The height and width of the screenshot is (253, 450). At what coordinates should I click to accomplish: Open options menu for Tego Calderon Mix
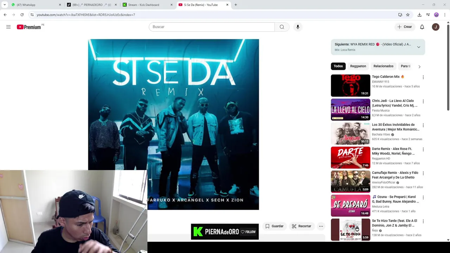(423, 77)
